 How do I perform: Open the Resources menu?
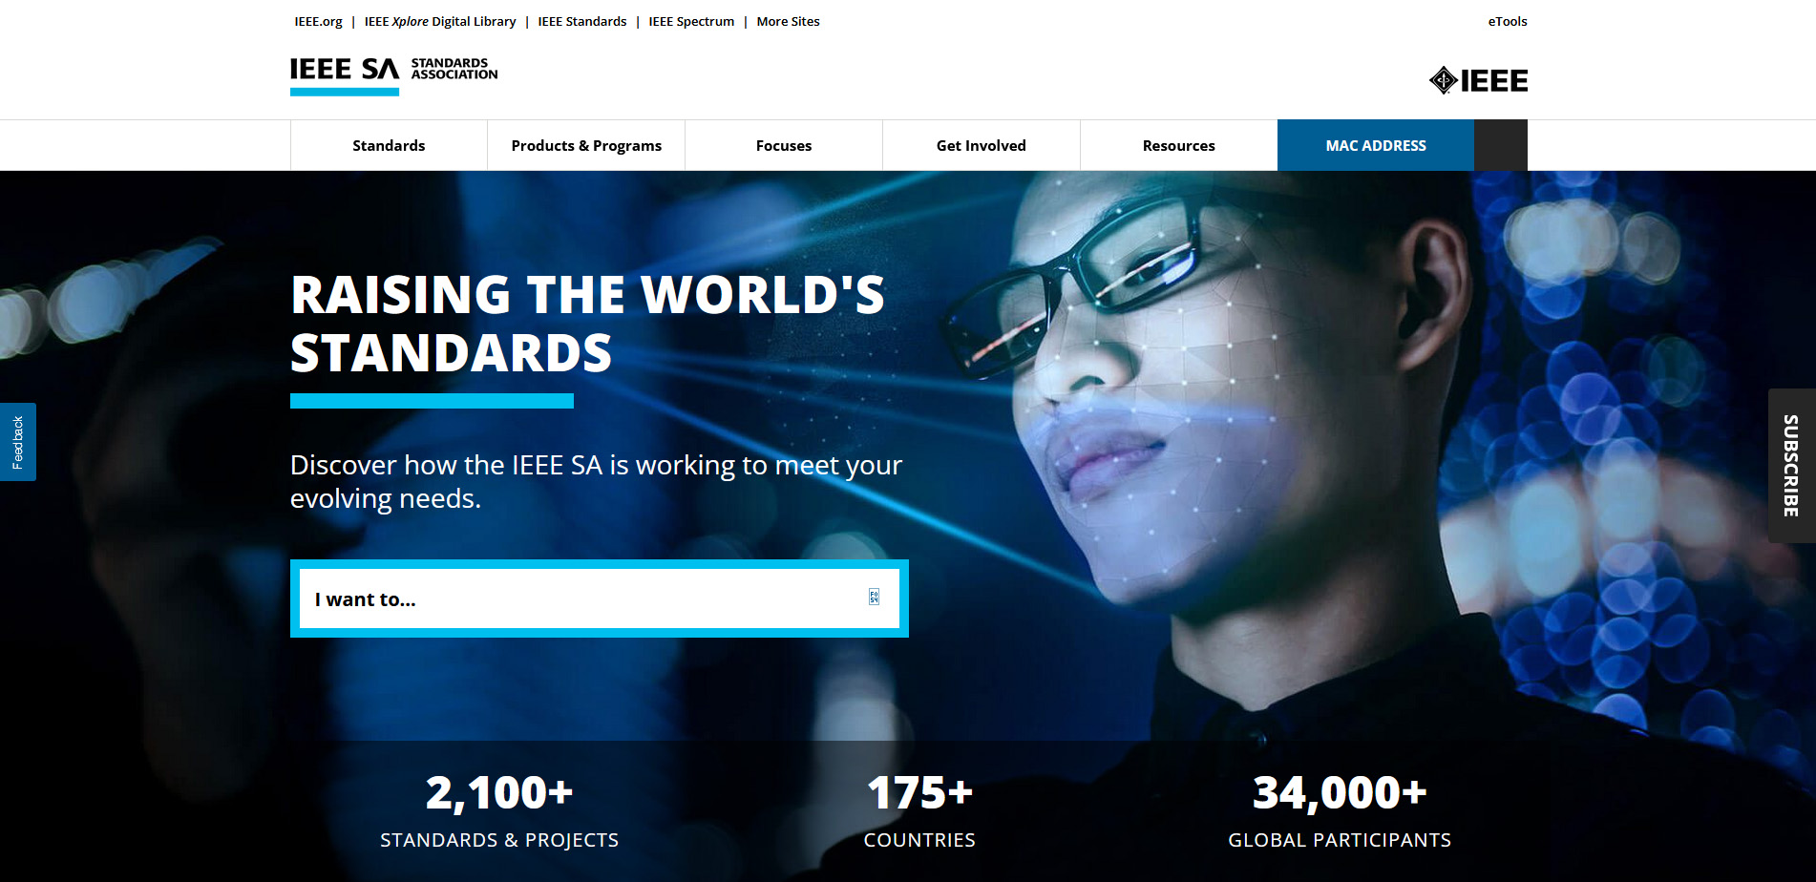(x=1179, y=145)
